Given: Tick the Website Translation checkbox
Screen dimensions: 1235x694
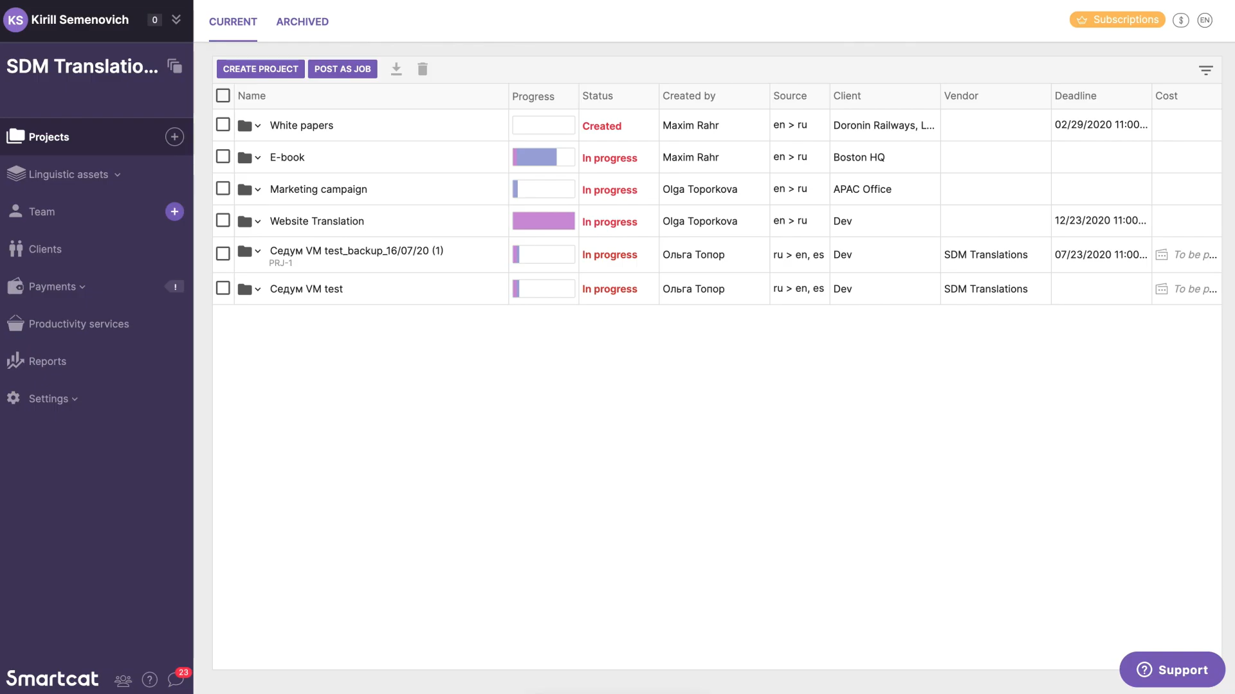Looking at the screenshot, I should 223,220.
